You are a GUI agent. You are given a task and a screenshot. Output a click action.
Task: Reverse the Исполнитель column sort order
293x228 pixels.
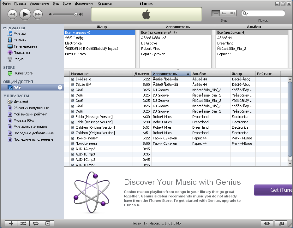pos(171,74)
